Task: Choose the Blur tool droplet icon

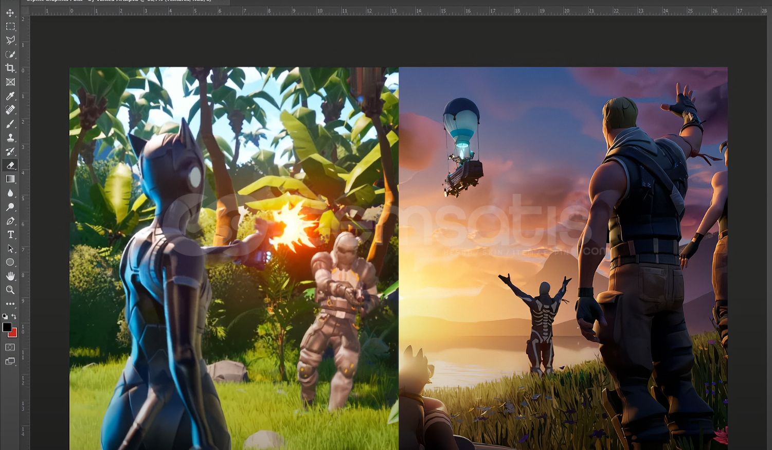Action: pos(10,193)
